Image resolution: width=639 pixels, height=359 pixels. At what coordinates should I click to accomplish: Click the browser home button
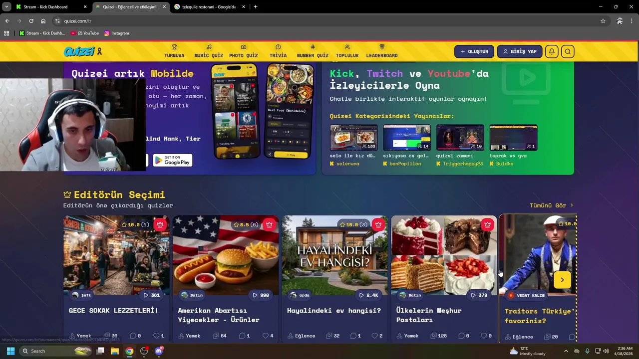coord(43,21)
